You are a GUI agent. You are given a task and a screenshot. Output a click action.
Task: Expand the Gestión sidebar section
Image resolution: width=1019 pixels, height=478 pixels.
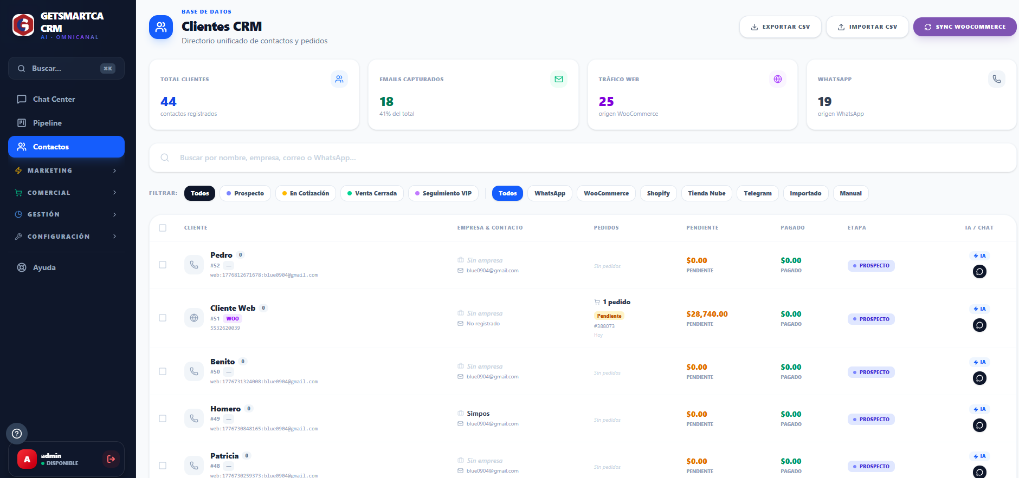point(66,214)
